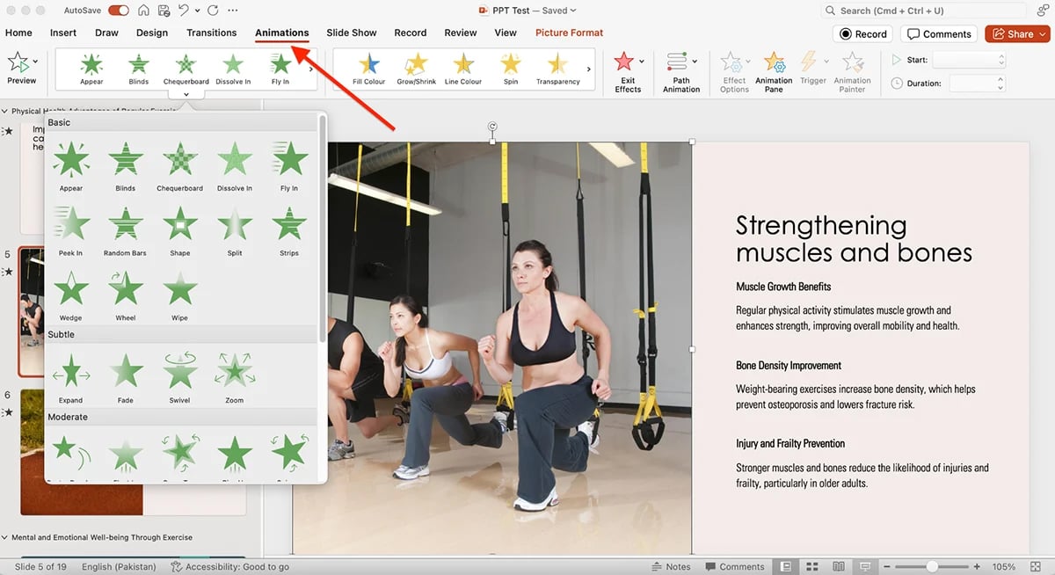Click the Record button in the toolbar
The width and height of the screenshot is (1055, 575).
click(862, 33)
